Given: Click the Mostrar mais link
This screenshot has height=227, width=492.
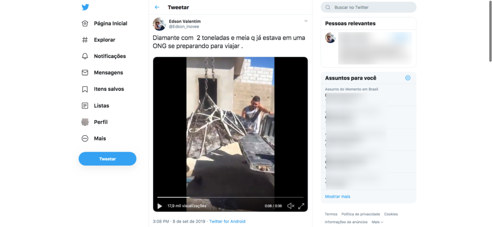Looking at the screenshot, I should coord(337,197).
